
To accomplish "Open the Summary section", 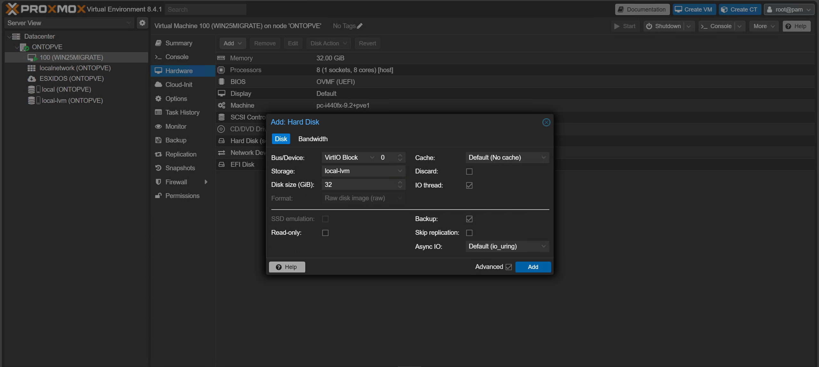I will (x=183, y=43).
